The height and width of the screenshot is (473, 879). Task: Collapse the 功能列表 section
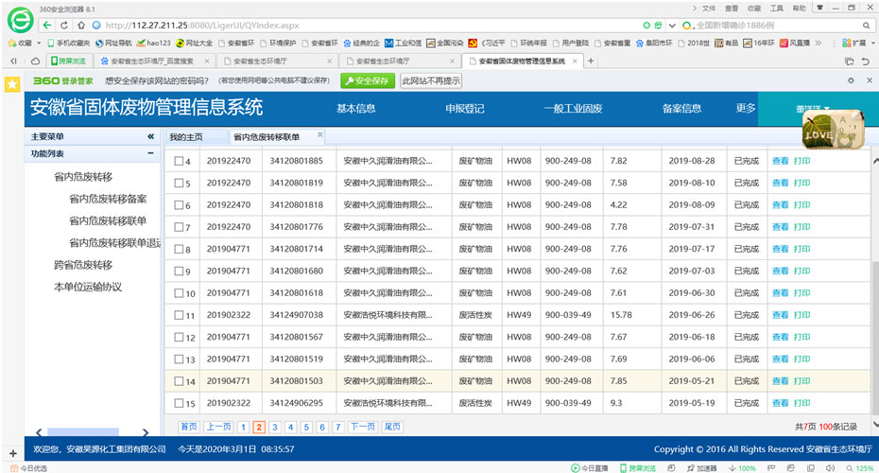point(150,153)
